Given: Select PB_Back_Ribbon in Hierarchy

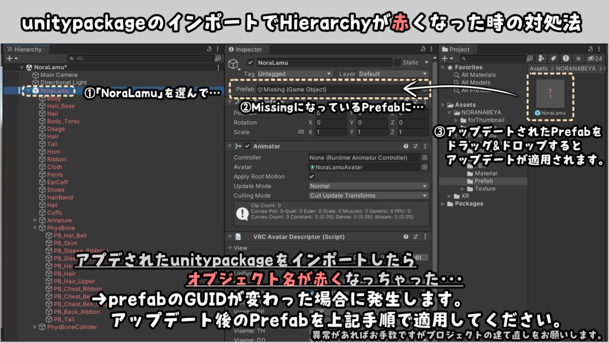Looking at the screenshot, I should pyautogui.click(x=77, y=312).
